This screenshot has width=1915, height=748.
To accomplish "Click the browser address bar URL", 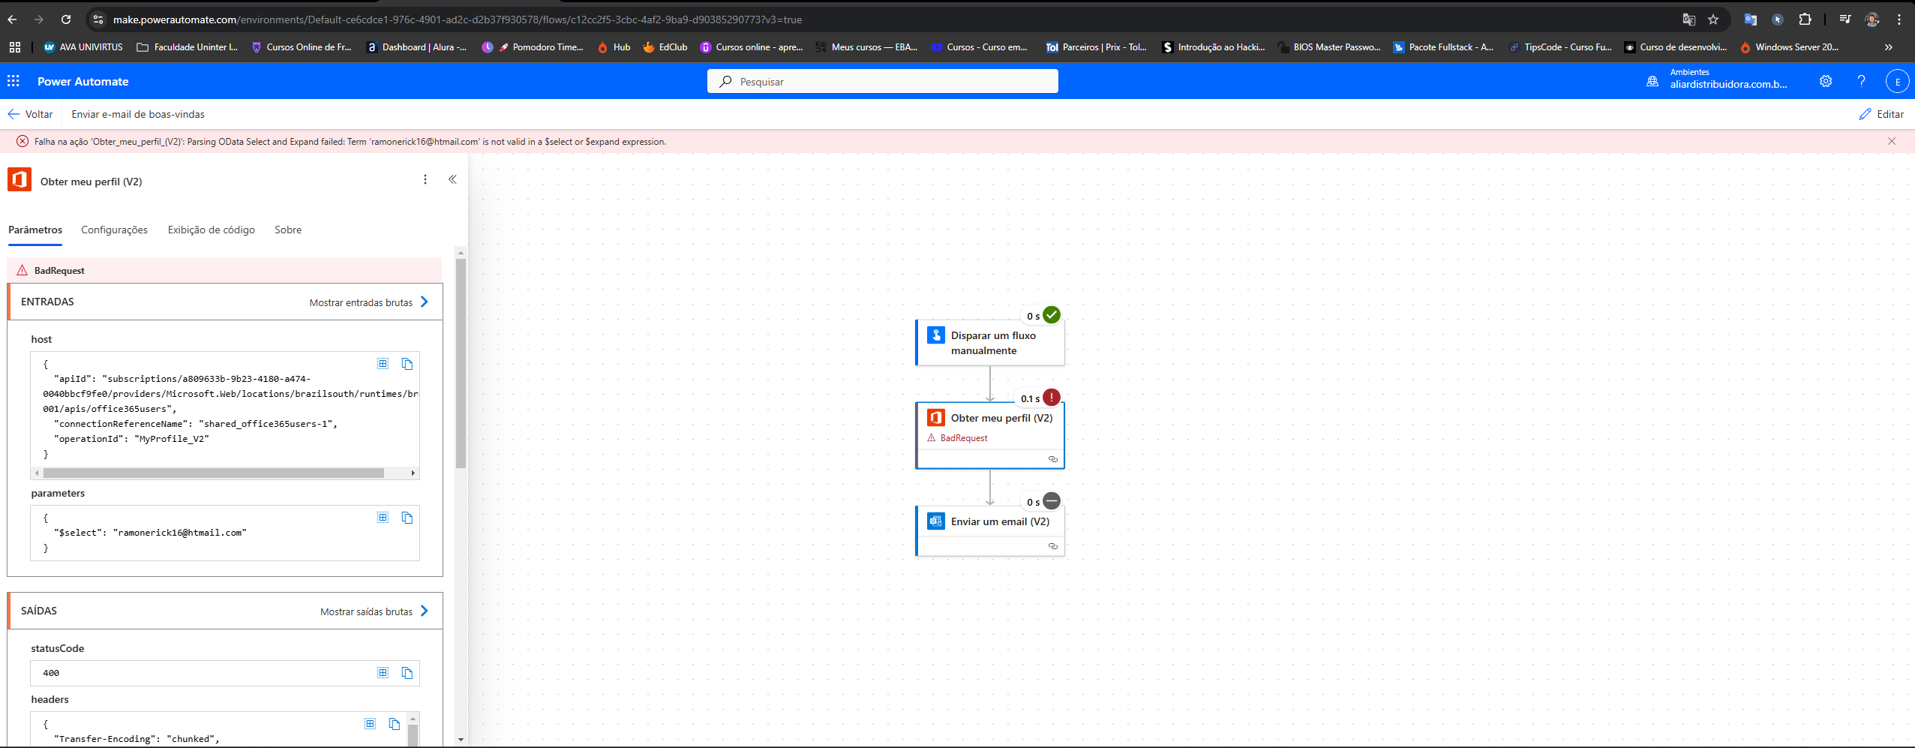I will click(458, 20).
